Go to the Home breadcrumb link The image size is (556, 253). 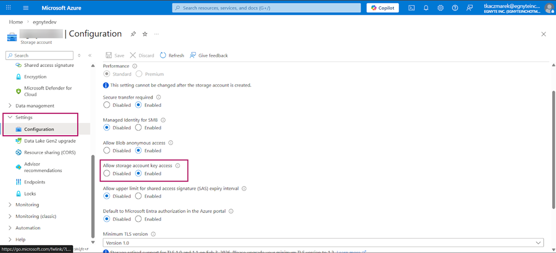tap(16, 22)
